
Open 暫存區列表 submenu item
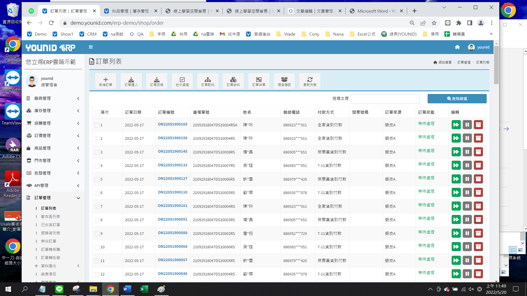tap(51, 217)
